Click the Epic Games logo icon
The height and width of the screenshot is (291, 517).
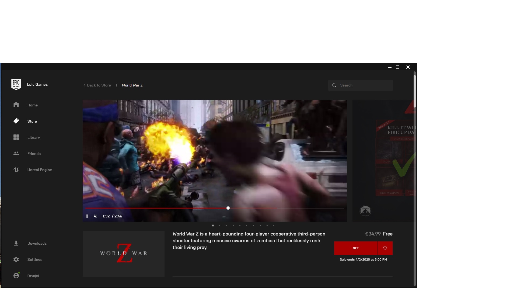(16, 84)
